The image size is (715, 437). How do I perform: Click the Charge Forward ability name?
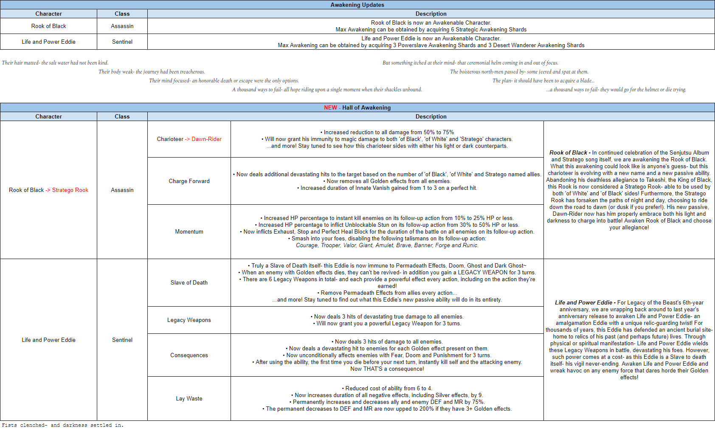189,181
